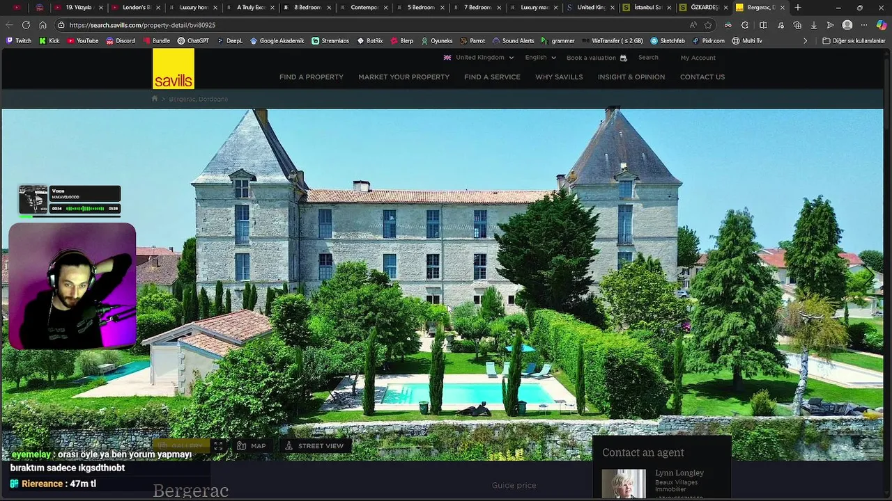Open Contact Us menu
892x501 pixels.
702,77
